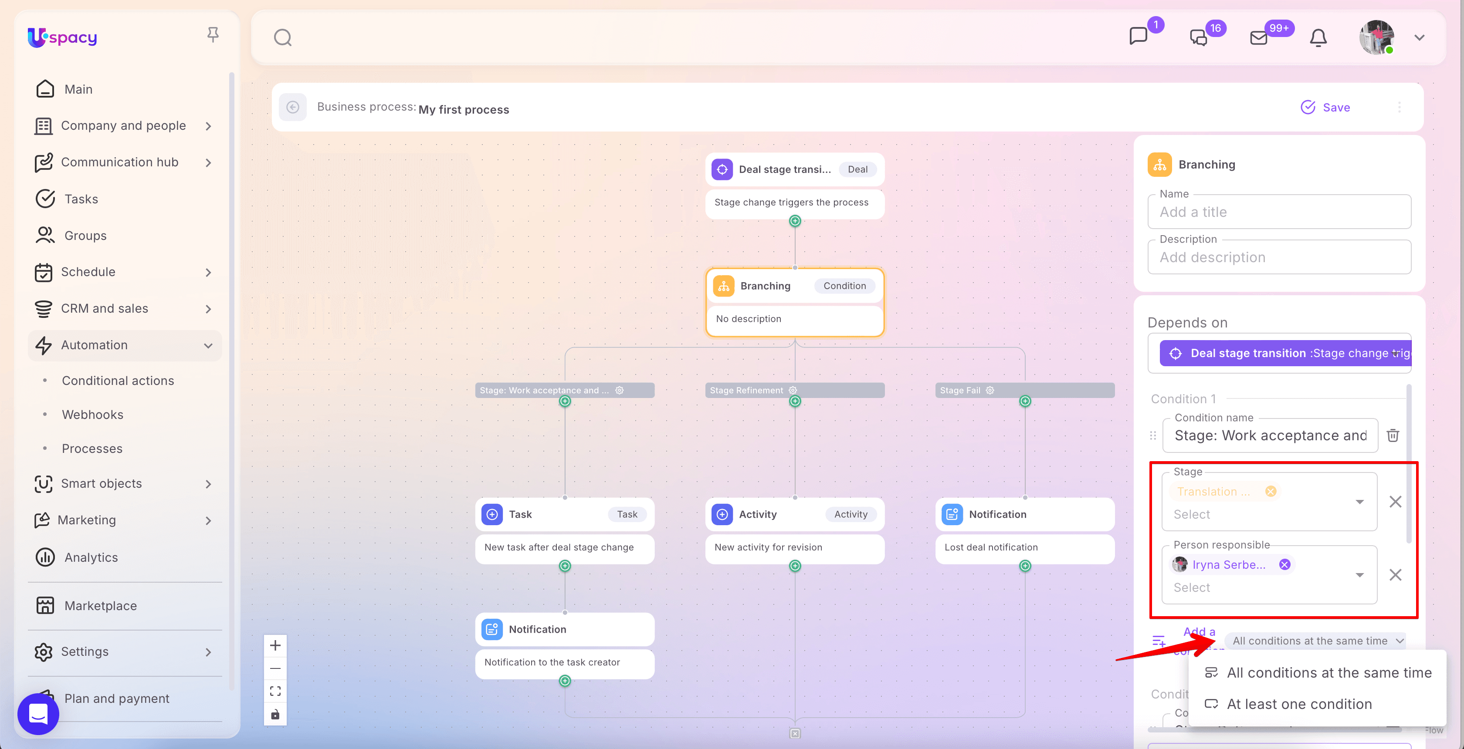
Task: Click back arrow beside Business process
Action: (x=293, y=107)
